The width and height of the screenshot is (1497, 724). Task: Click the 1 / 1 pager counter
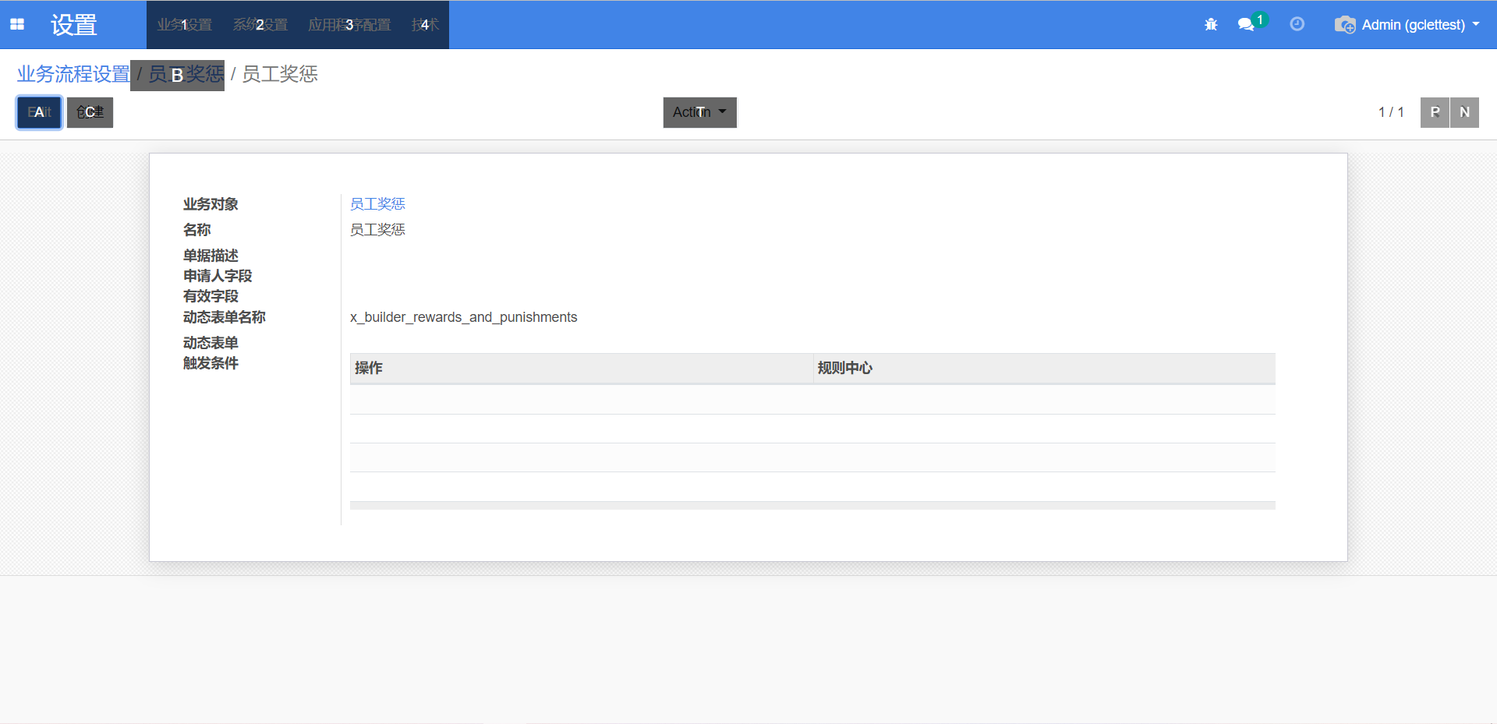pos(1390,112)
